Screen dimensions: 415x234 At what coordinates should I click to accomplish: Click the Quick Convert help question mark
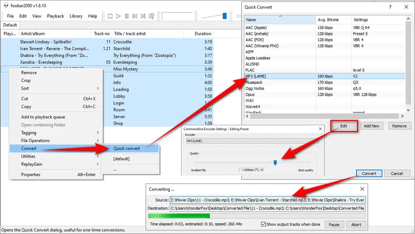[x=390, y=7]
